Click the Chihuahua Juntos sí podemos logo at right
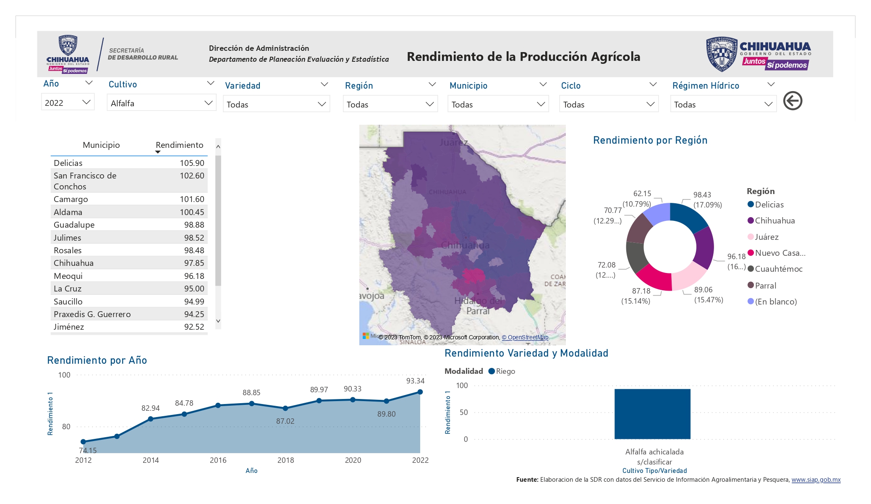The height and width of the screenshot is (504, 871). click(x=758, y=54)
